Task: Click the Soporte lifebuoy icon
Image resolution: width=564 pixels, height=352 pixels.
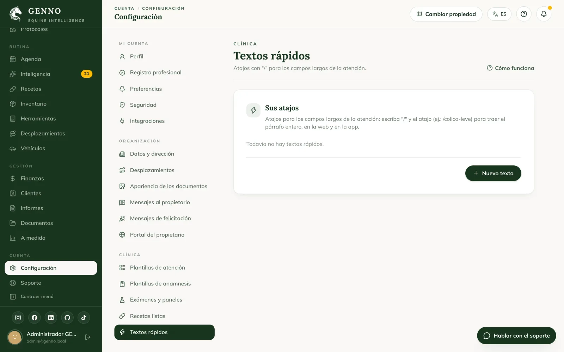Action: tap(13, 283)
